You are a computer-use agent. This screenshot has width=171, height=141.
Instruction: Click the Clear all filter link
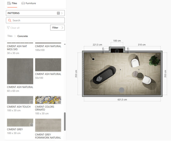(13, 28)
